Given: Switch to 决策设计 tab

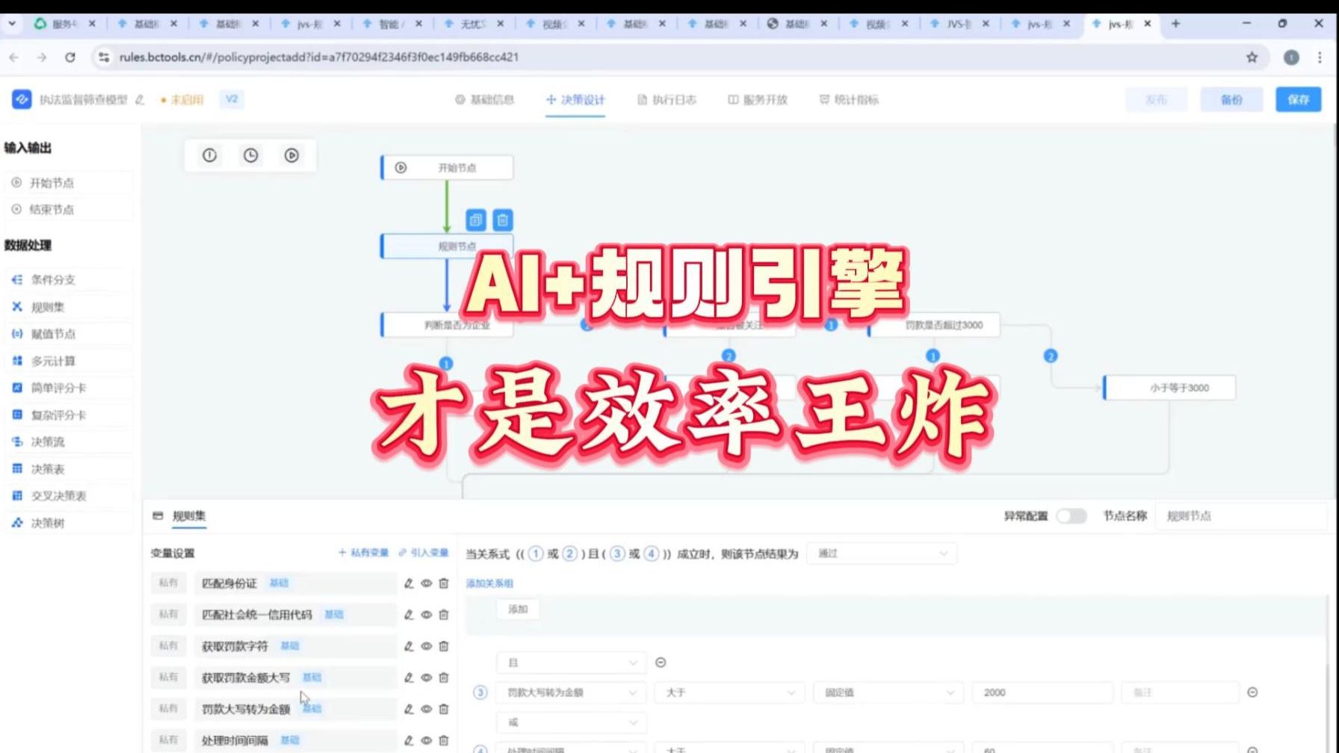Looking at the screenshot, I should pos(575,99).
